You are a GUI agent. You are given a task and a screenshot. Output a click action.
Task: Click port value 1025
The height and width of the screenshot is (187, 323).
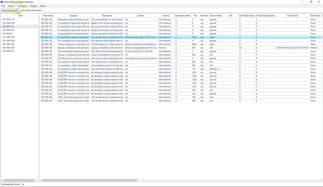coord(194,83)
